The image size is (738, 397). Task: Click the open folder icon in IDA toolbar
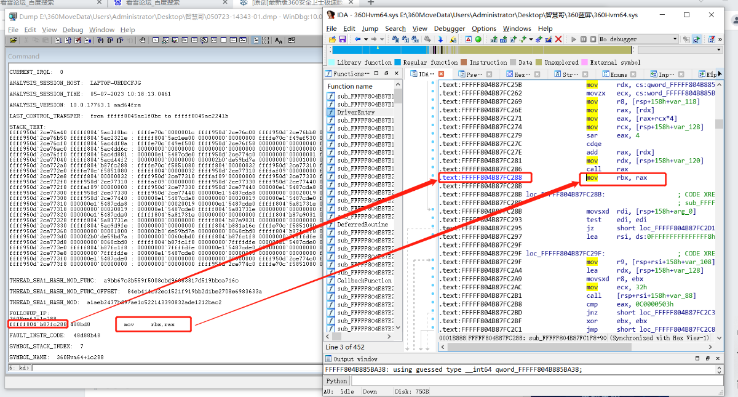pos(332,39)
